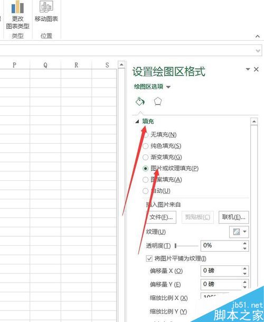Viewport: 264px width, 322px height.
Task: Open the task pane options dropdown arrow
Action: click(x=248, y=69)
